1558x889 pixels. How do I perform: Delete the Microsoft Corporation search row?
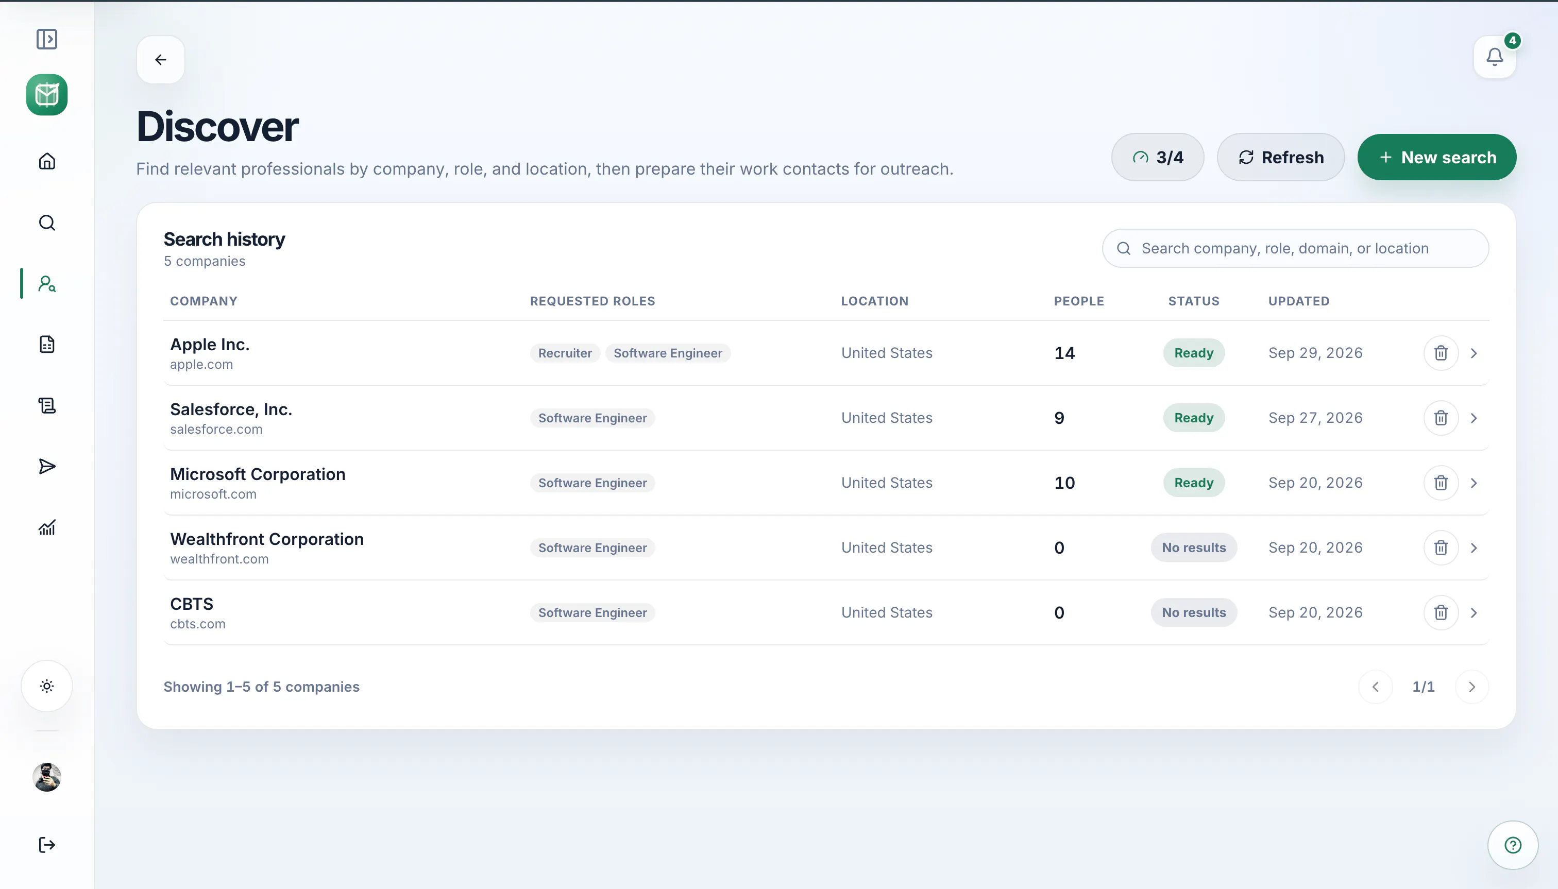[x=1441, y=483]
